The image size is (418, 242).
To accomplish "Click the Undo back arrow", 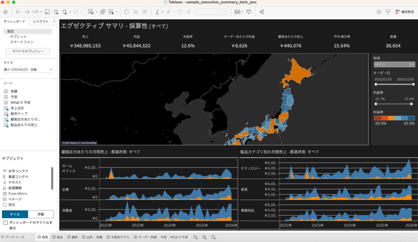I will coord(18,12).
